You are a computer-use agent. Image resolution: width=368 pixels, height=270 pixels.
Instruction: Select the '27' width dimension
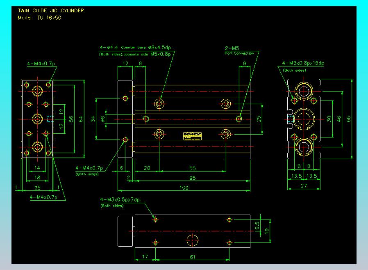[304, 186]
